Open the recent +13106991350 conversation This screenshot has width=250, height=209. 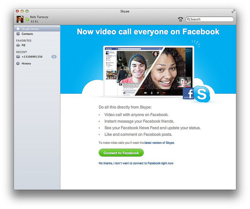32,57
